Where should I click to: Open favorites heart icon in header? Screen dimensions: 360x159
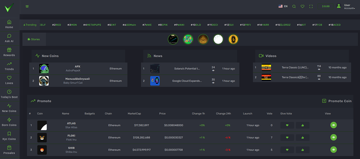pos(302,6)
